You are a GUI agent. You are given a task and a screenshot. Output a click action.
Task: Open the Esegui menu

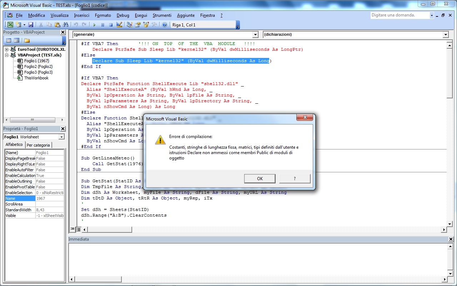point(141,15)
